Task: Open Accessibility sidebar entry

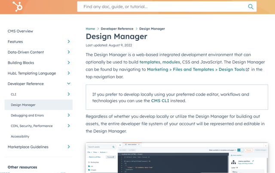Action: [x=20, y=137]
